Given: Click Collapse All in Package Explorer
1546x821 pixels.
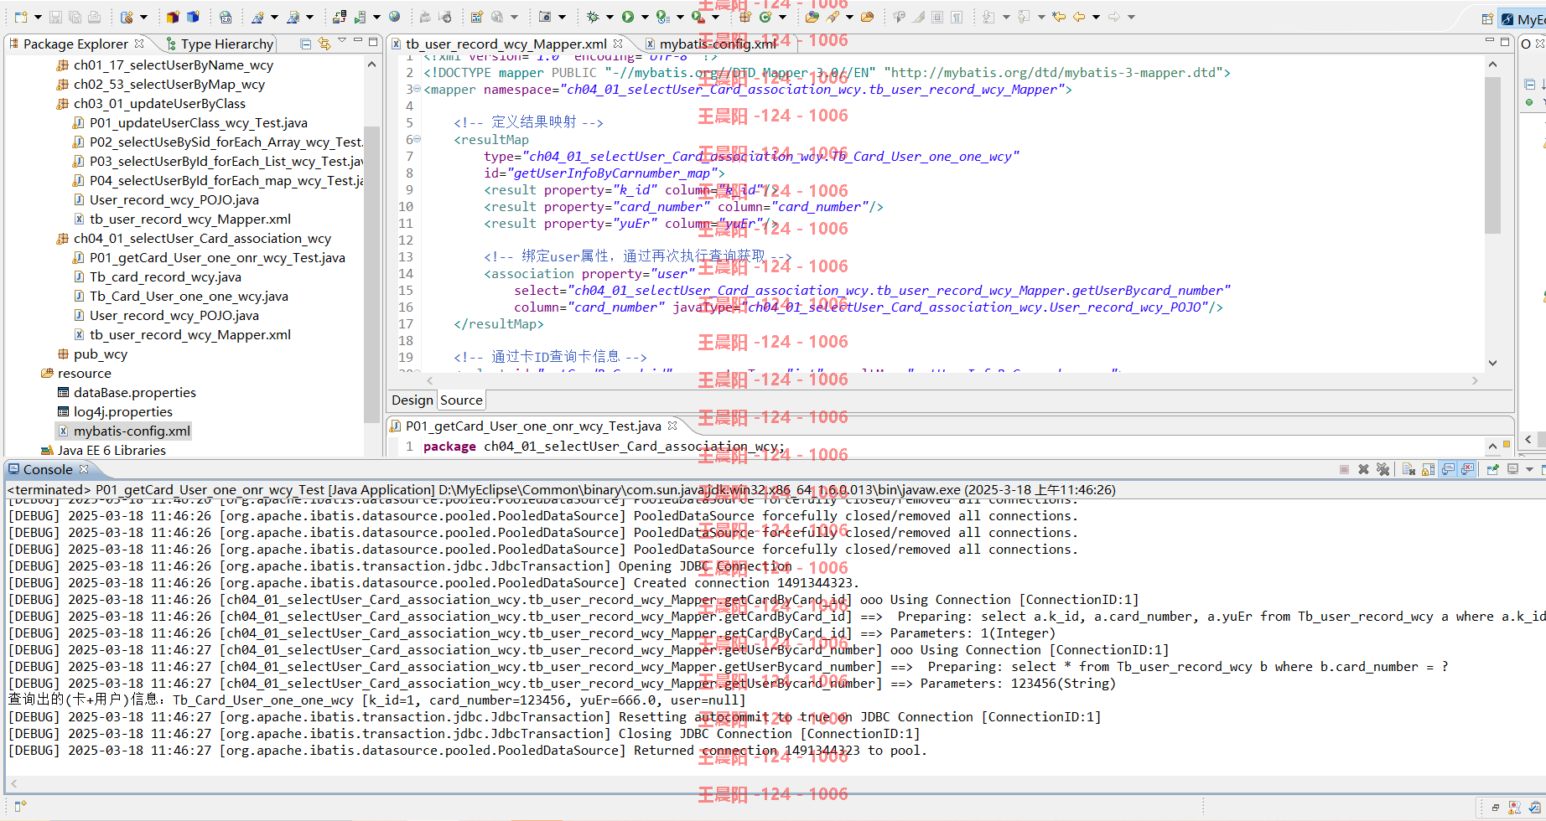Looking at the screenshot, I should [x=305, y=44].
